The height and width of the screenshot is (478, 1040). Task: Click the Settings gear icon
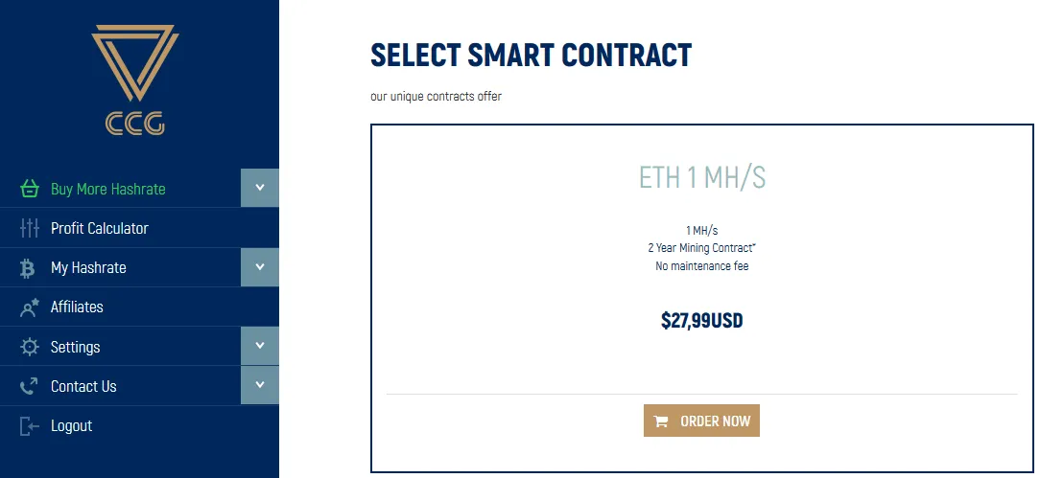click(x=29, y=347)
